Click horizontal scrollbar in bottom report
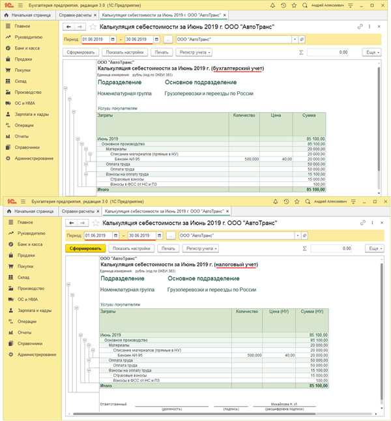 [194, 414]
